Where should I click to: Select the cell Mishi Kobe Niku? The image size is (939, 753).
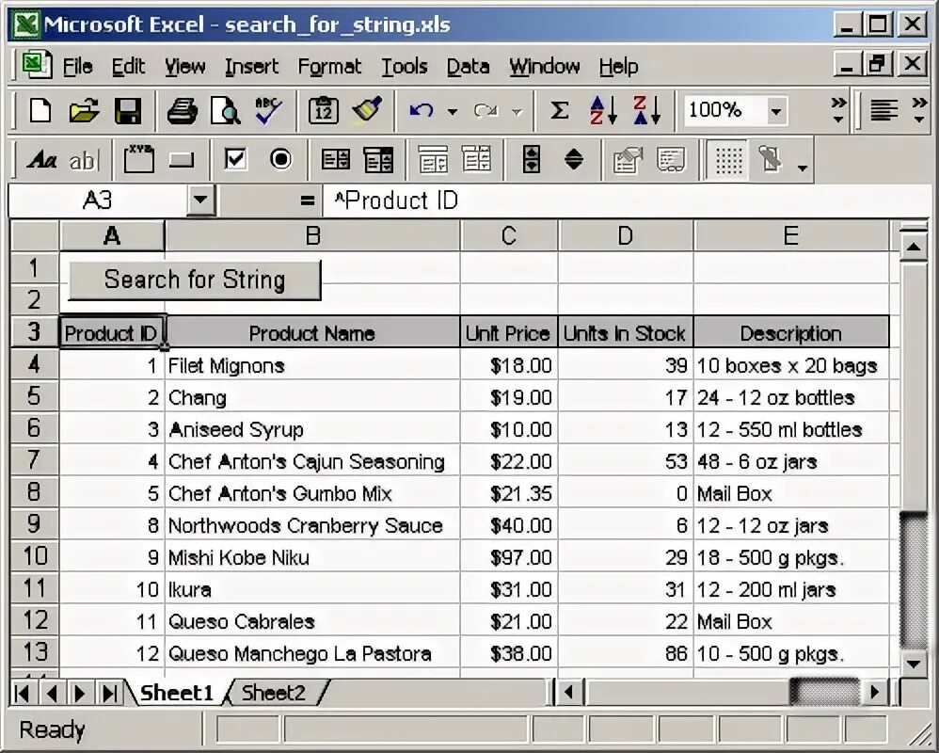point(312,558)
